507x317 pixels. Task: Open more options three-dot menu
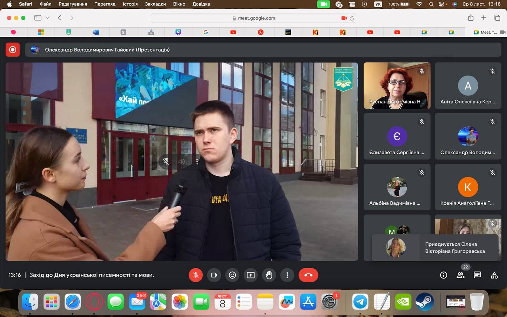287,275
